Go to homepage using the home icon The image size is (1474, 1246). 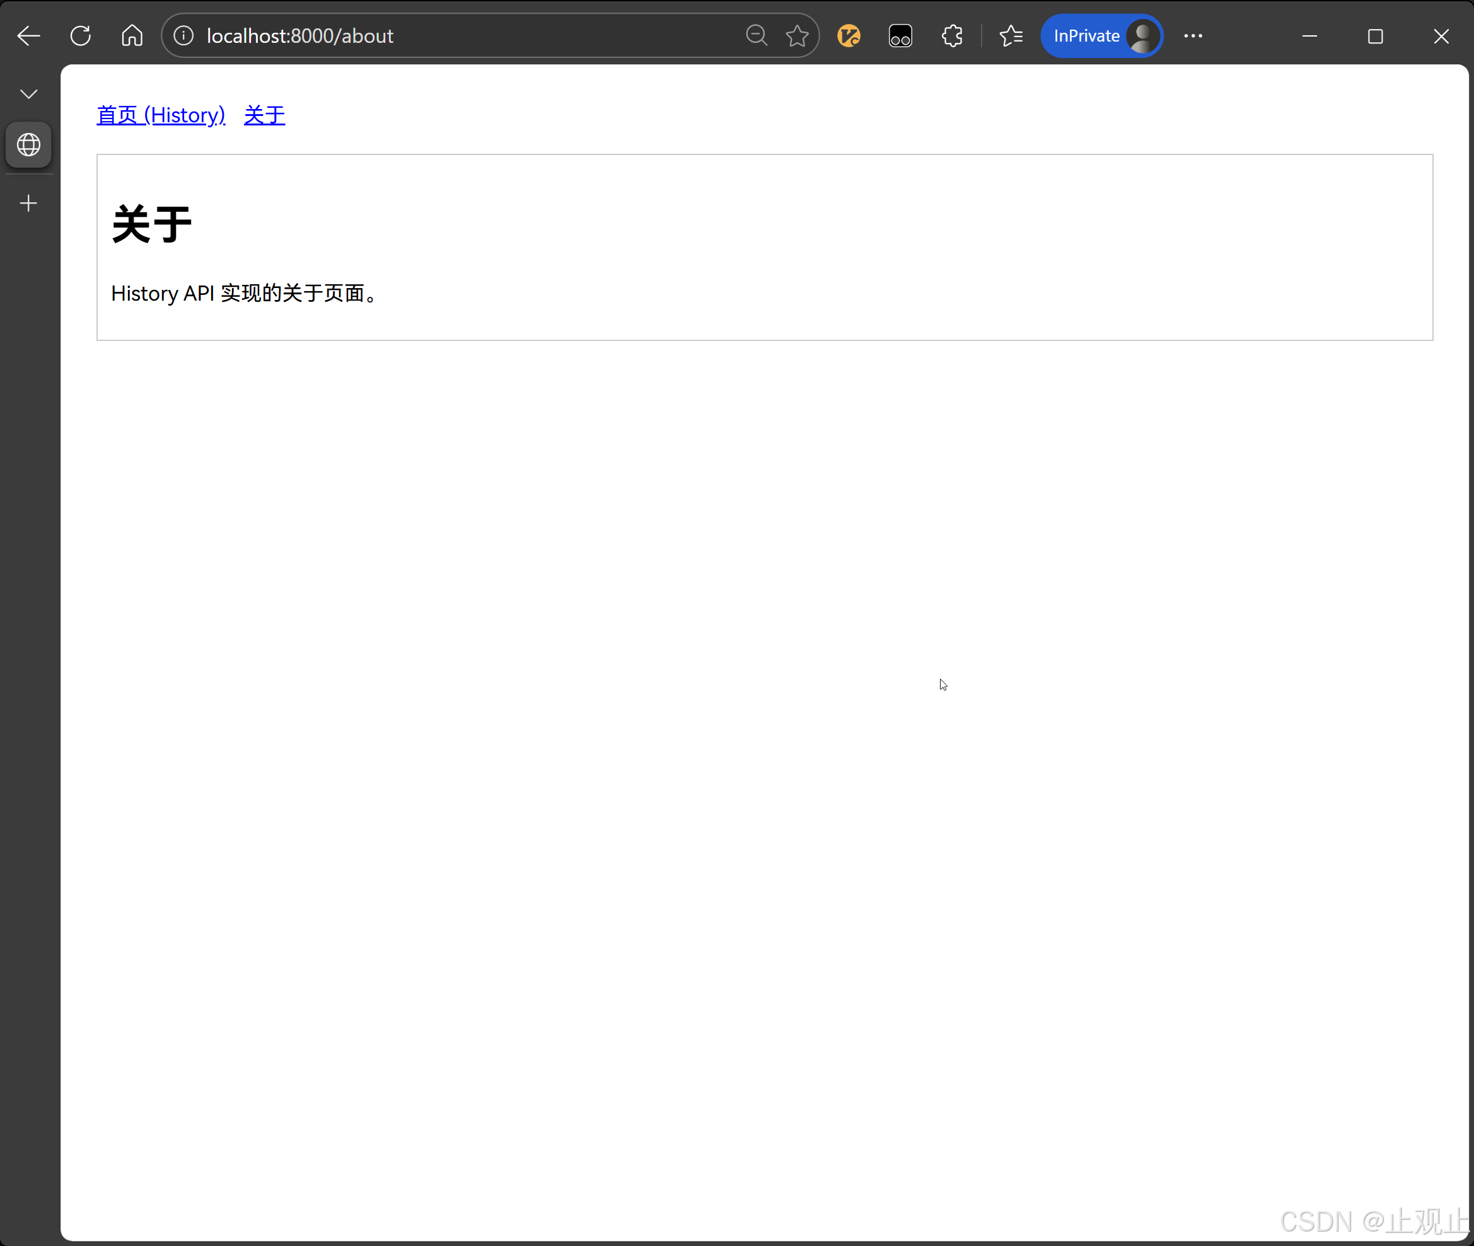[132, 35]
